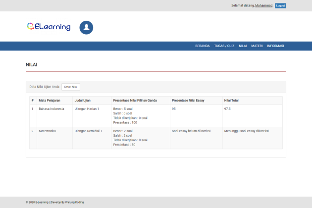Open the user profile avatar icon
This screenshot has width=312, height=208.
pos(86,28)
